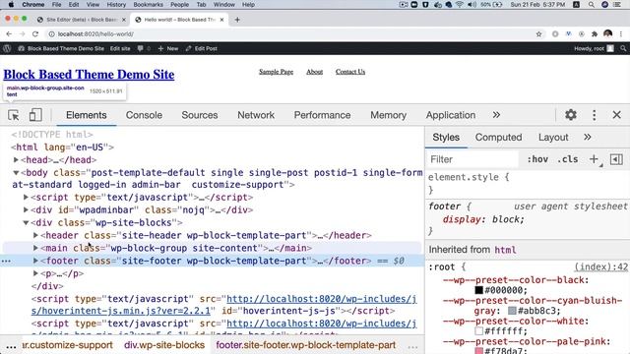Viewport: 630px width, 354px height.
Task: Open the comments bubble in the admin bar
Action: [140, 48]
